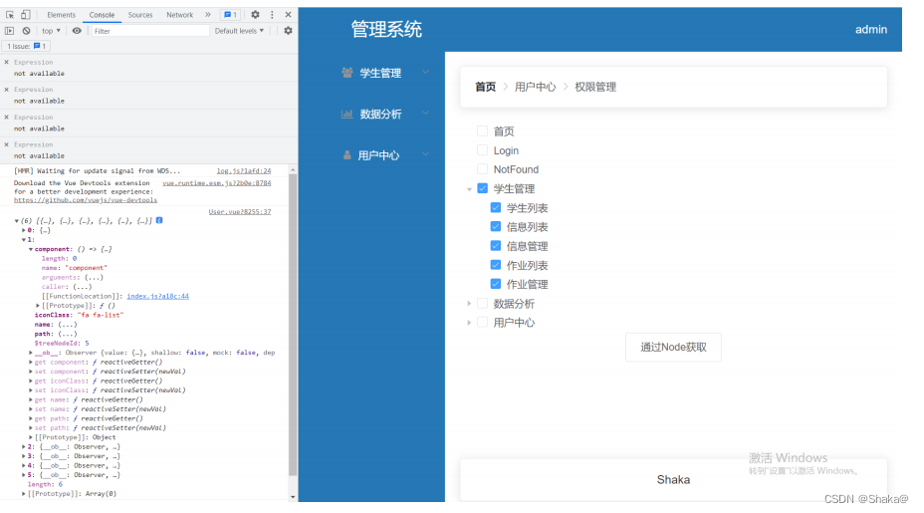This screenshot has height=513, width=924.
Task: Remove the fourth live expression
Action: click(x=7, y=144)
